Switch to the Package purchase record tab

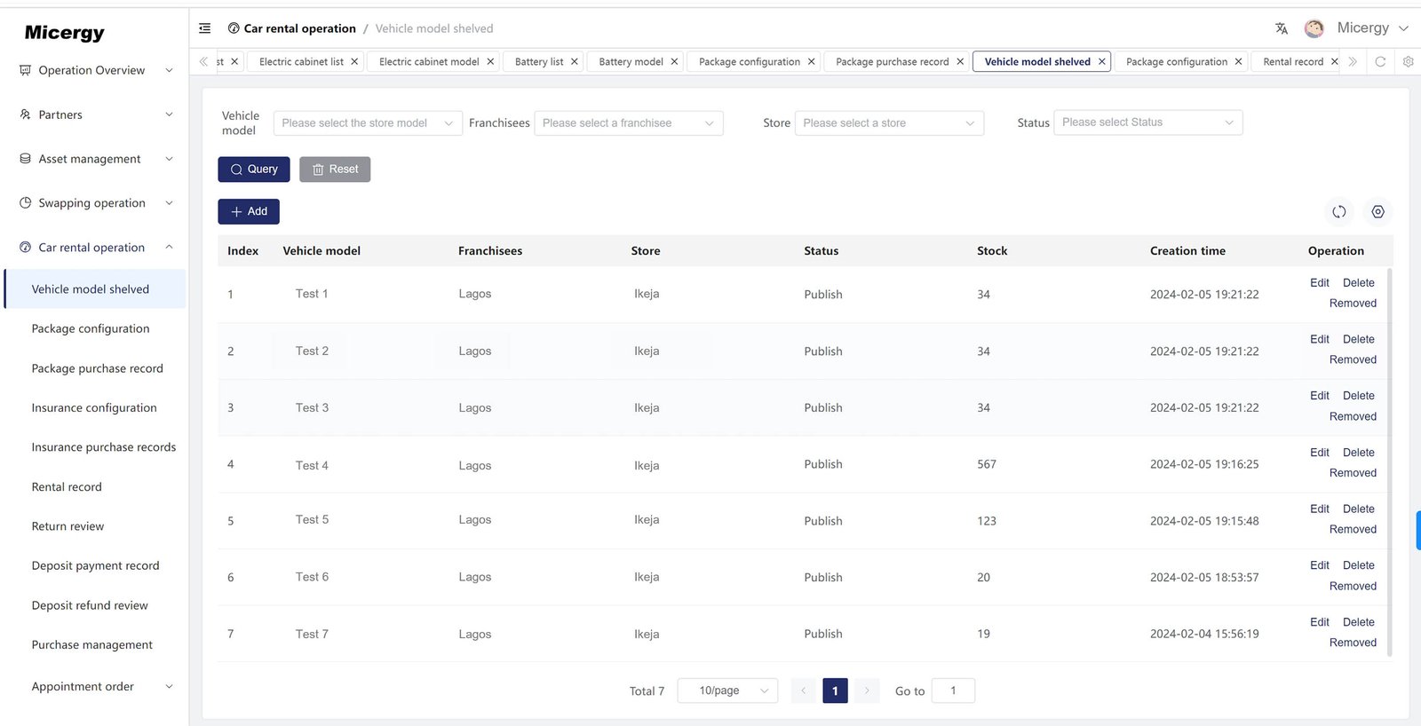[x=892, y=62]
